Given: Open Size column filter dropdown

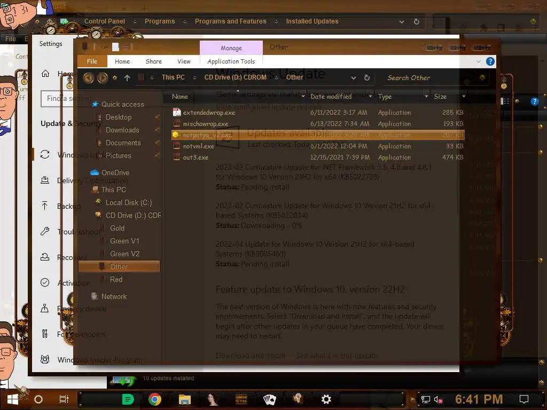Looking at the screenshot, I should pyautogui.click(x=463, y=96).
